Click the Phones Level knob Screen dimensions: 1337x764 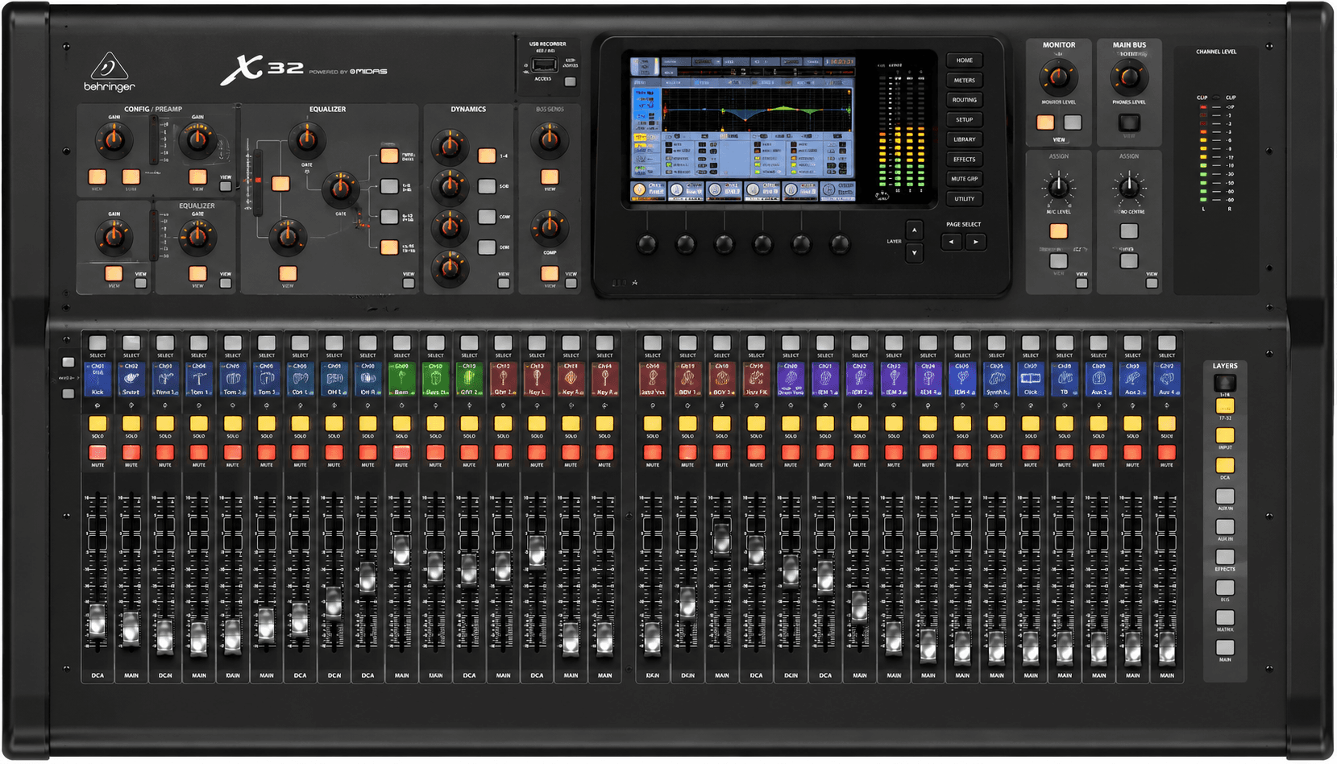point(1128,77)
